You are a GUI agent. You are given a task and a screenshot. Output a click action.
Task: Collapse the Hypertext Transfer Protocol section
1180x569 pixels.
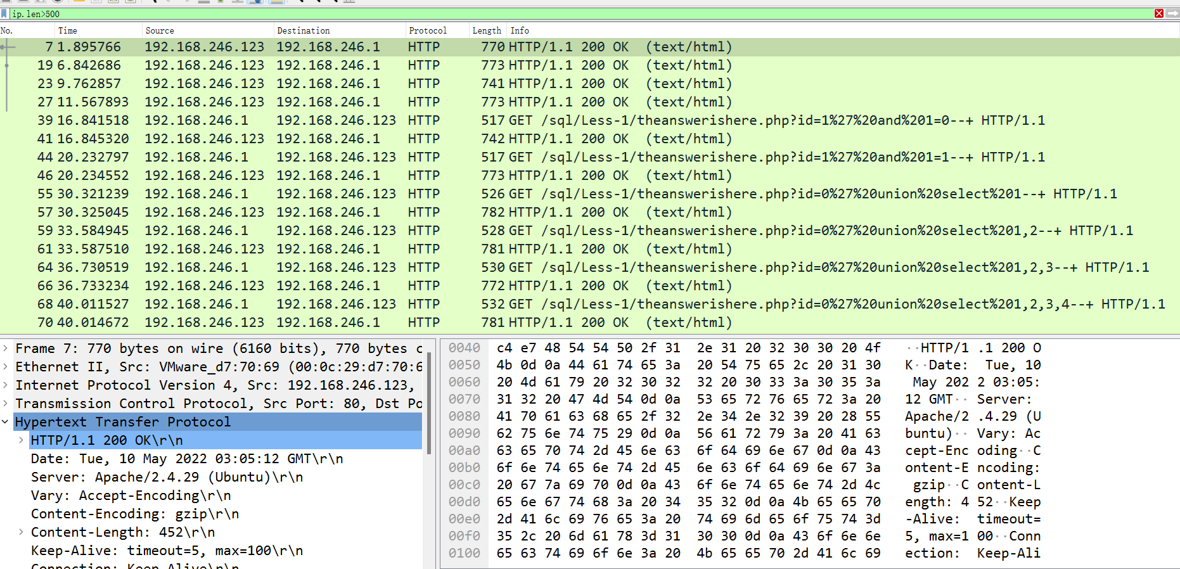coord(6,422)
